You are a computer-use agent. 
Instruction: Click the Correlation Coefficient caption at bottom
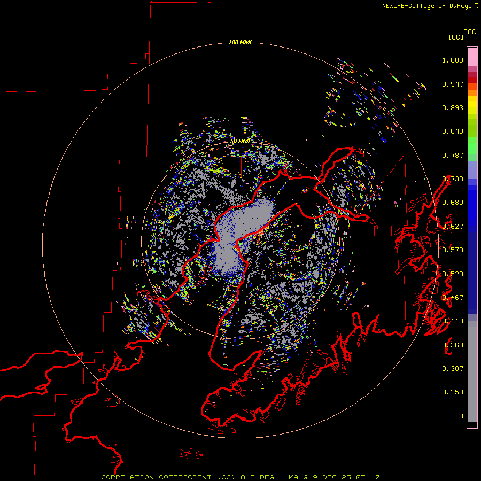coord(240,477)
